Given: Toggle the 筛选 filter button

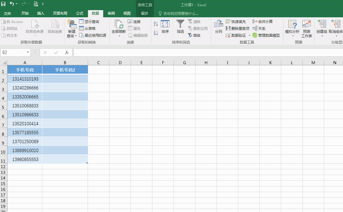Looking at the screenshot, I should tap(180, 27).
